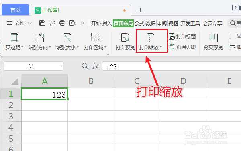Open the 公式 ribbon tab
The width and height of the screenshot is (241, 151).
click(x=139, y=24)
